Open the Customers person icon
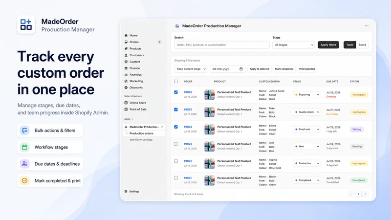This screenshot has height=220, width=391. point(126,55)
